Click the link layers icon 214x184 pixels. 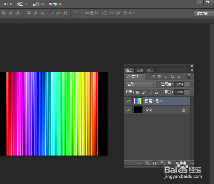(x=139, y=163)
